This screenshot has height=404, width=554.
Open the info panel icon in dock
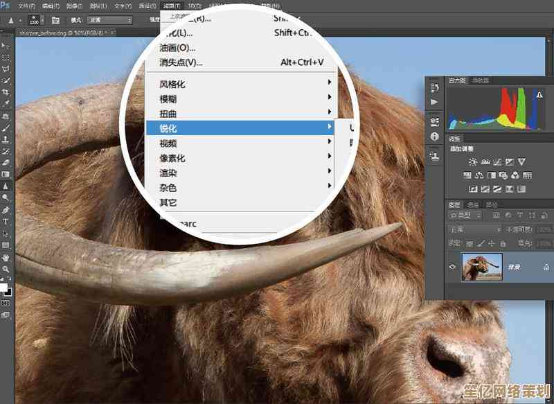[434, 137]
